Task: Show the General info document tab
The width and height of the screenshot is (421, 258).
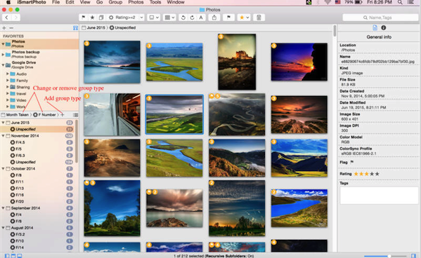Action: point(375,27)
